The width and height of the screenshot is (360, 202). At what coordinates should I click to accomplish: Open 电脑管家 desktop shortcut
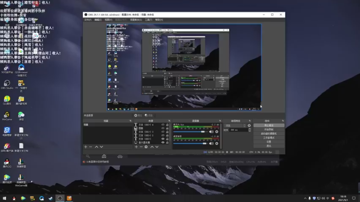click(x=7, y=132)
